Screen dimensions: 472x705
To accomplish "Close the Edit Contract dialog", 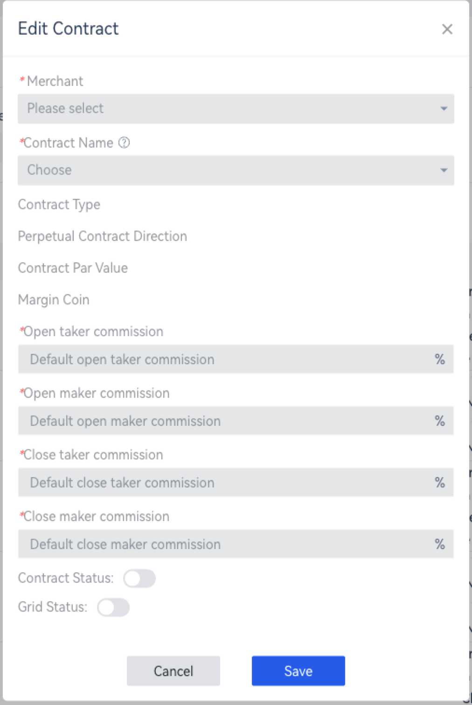I will pos(447,29).
